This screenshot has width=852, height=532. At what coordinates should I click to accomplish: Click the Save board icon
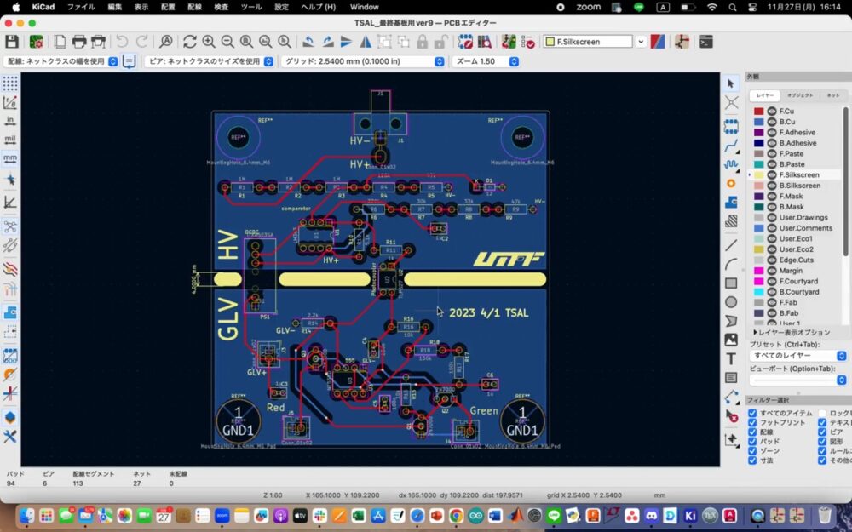pyautogui.click(x=12, y=41)
